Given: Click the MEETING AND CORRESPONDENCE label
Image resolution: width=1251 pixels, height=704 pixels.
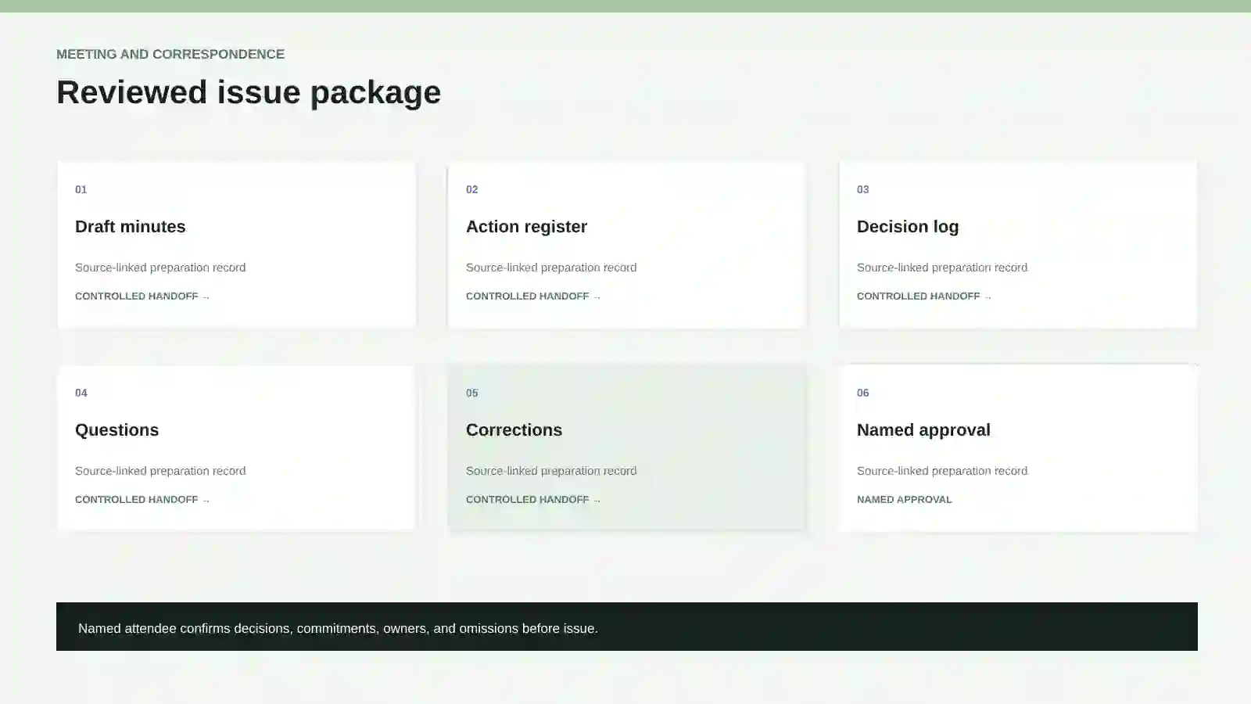Looking at the screenshot, I should tap(170, 54).
